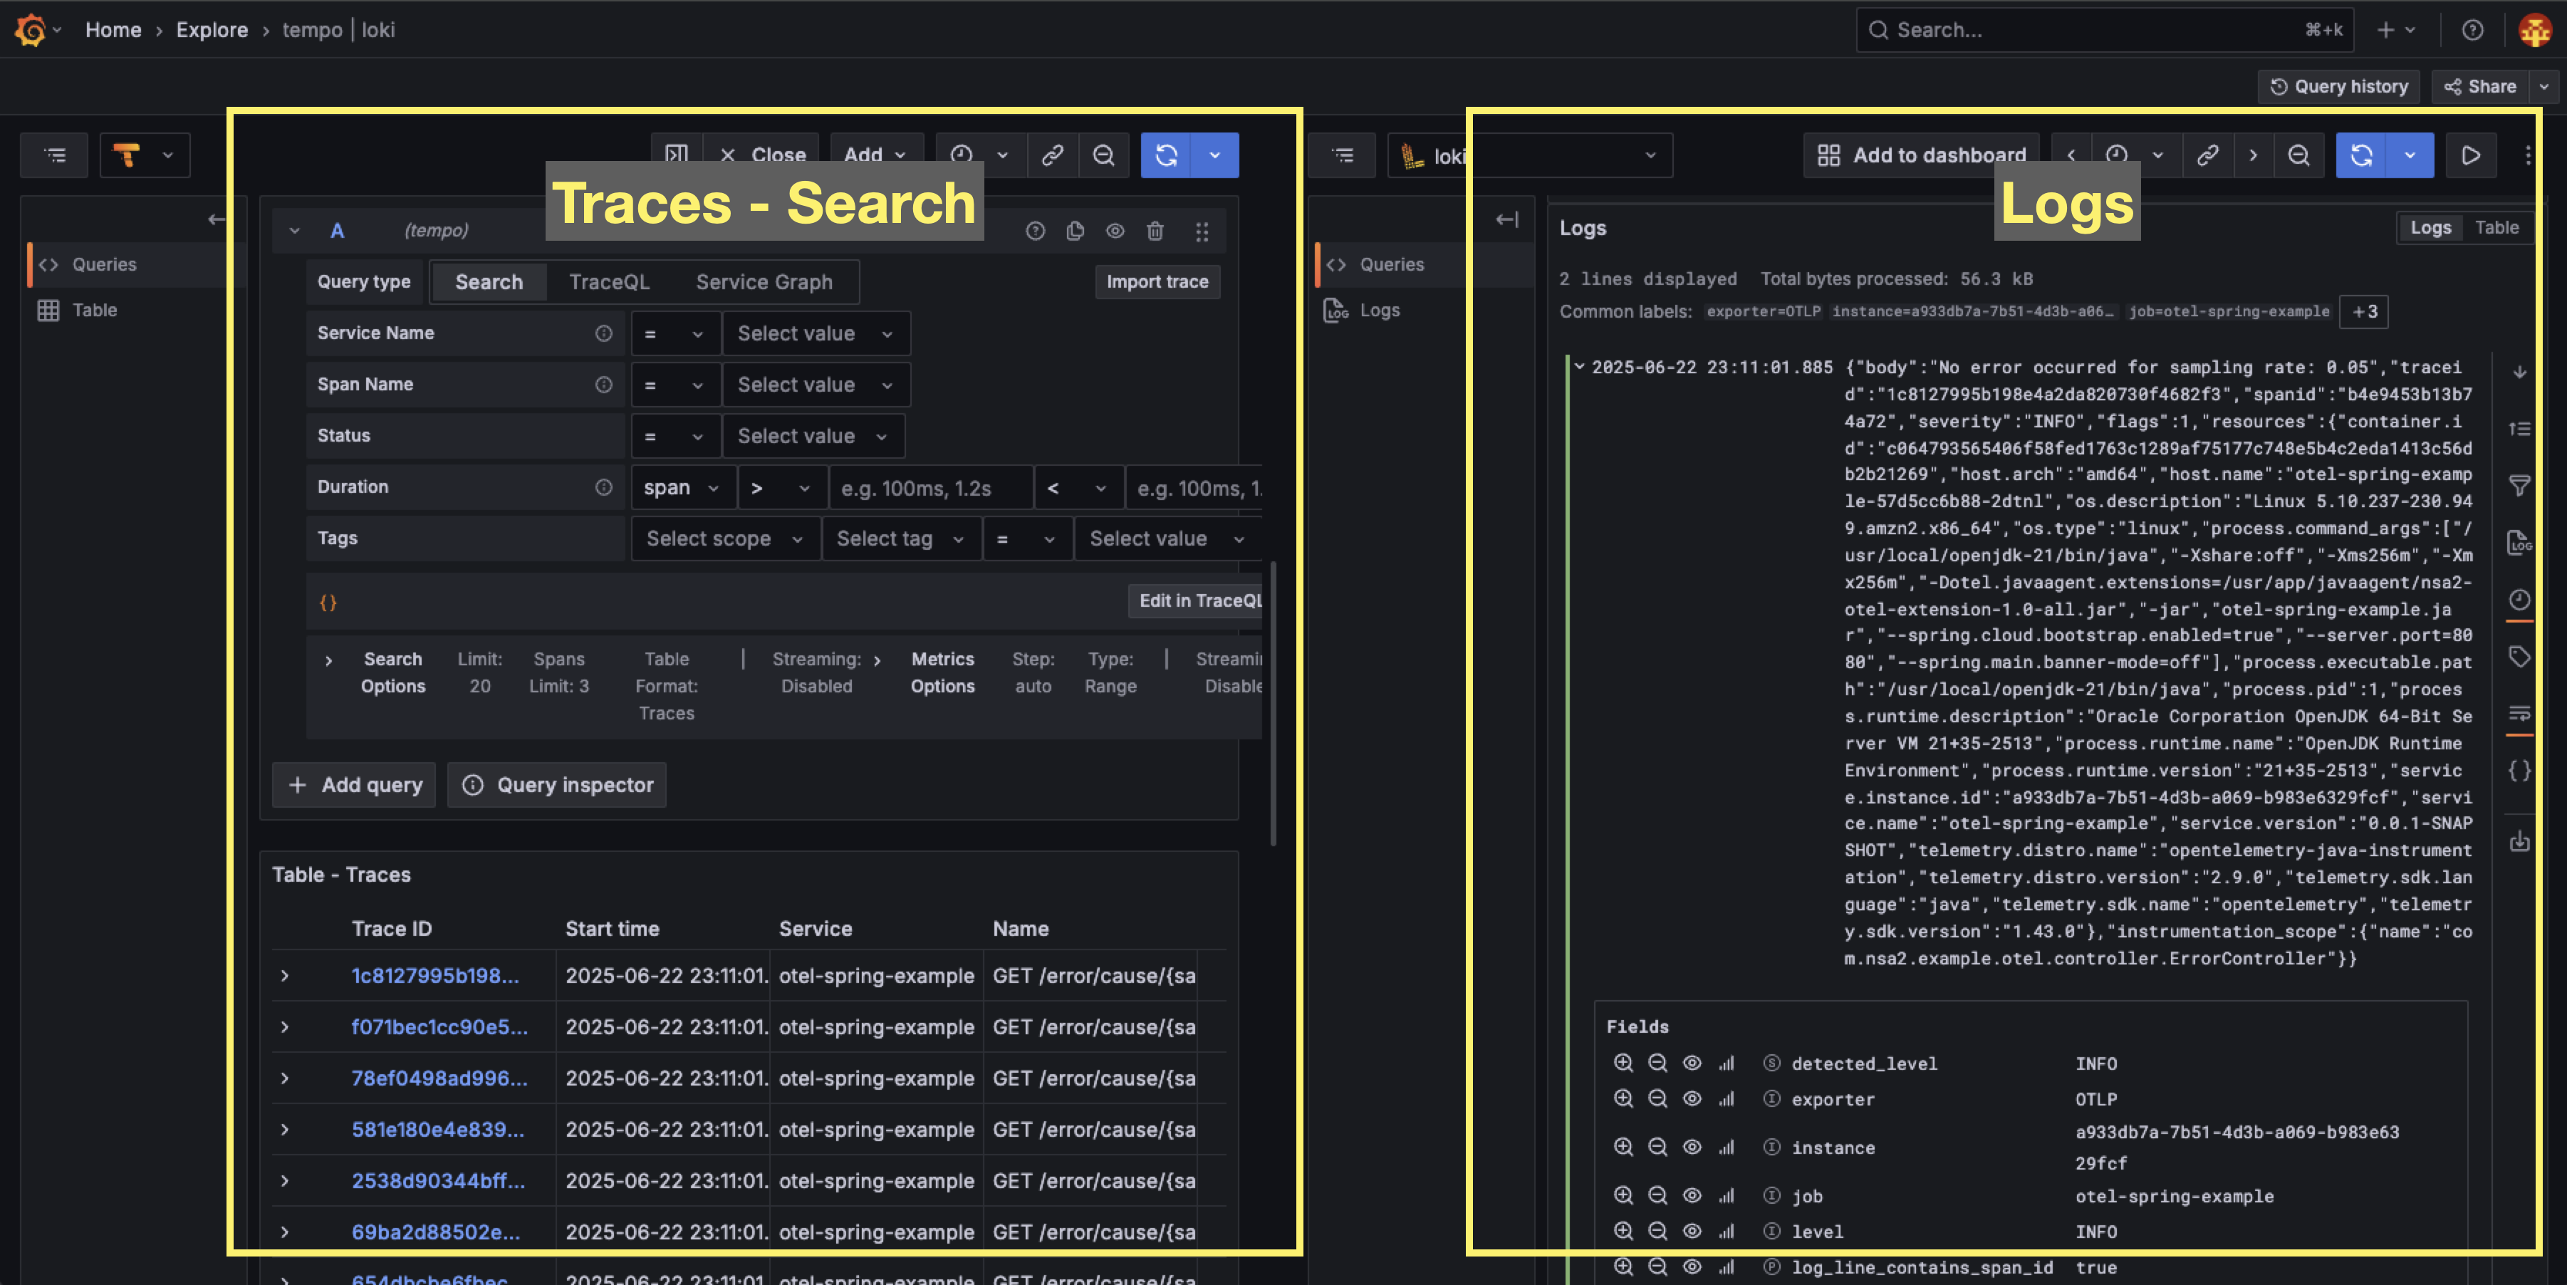
Task: Switch the Logs panel to Logs view
Action: [2430, 227]
